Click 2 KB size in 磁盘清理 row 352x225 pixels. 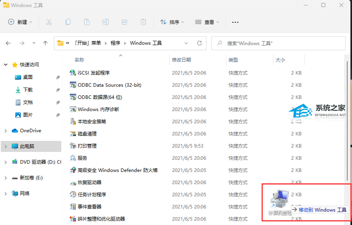coord(296,134)
